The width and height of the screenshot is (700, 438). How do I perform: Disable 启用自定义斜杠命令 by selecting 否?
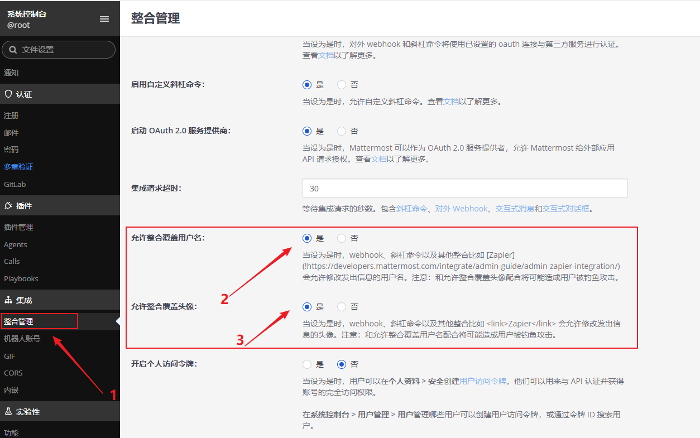(342, 85)
